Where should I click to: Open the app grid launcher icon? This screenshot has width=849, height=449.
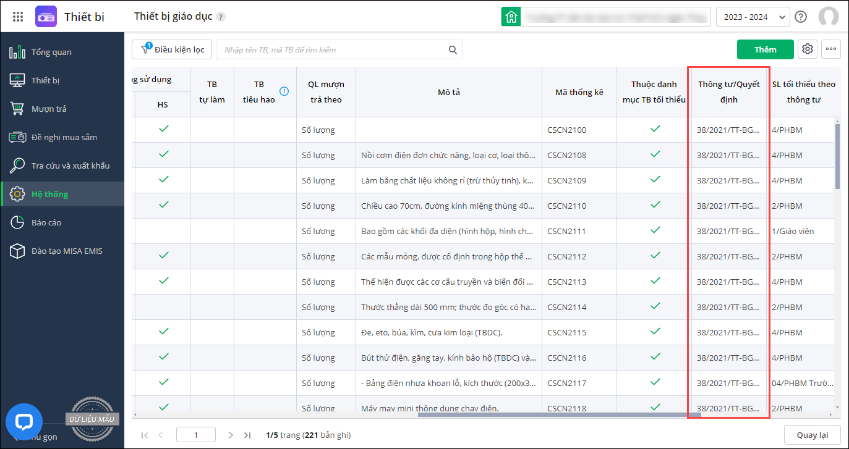coord(18,17)
